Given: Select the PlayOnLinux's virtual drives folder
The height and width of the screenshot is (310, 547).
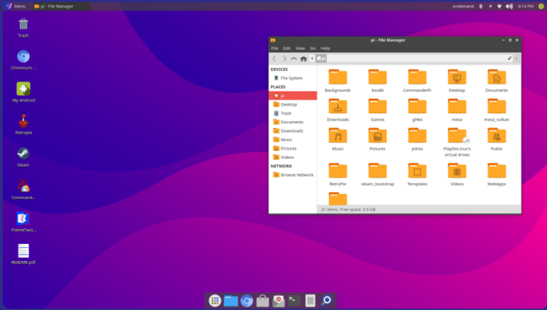Looking at the screenshot, I should tap(457, 139).
